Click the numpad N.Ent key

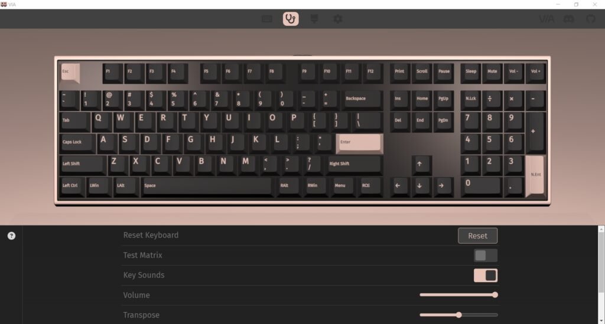tap(535, 176)
